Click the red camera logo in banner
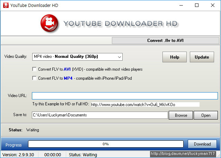The image size is (221, 158). tap(49, 23)
